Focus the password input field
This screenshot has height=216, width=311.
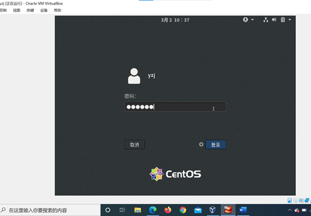click(x=175, y=107)
